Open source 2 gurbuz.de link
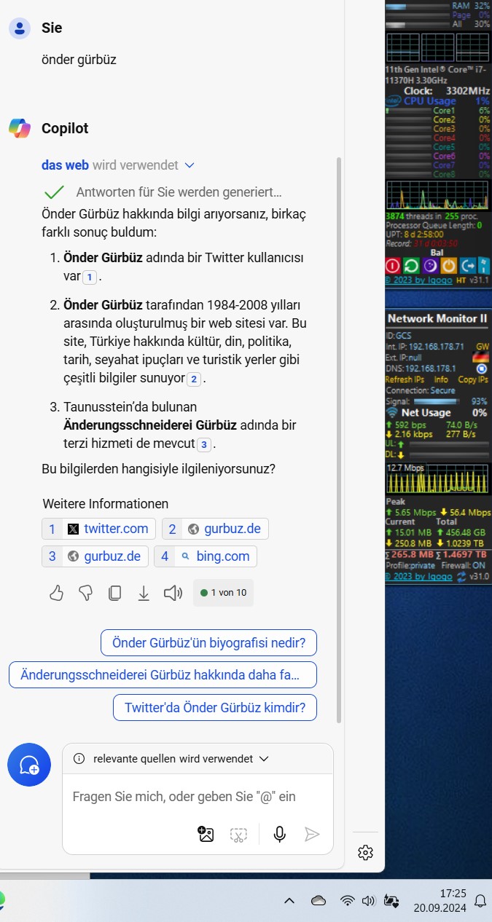The height and width of the screenshot is (922, 492). 215,529
